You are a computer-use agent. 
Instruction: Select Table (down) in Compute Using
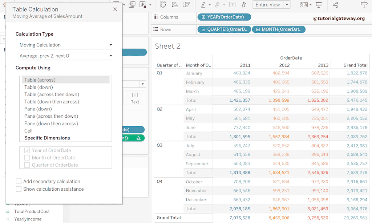point(39,87)
